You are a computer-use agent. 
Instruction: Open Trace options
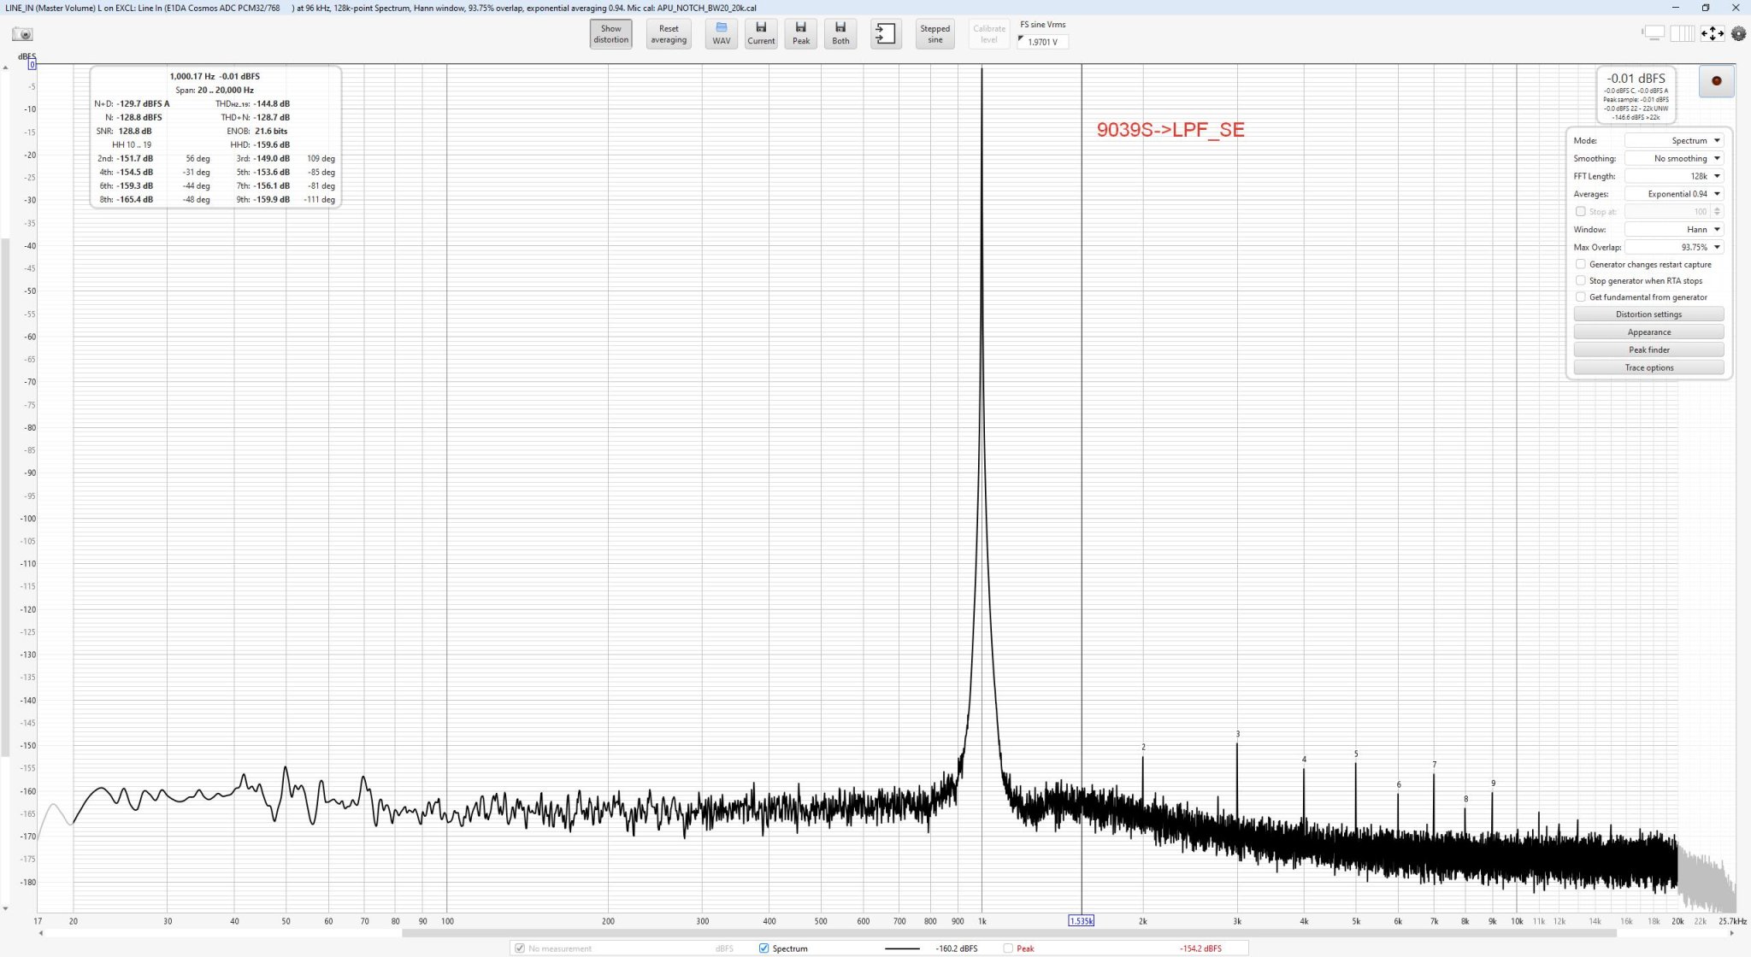[1648, 367]
